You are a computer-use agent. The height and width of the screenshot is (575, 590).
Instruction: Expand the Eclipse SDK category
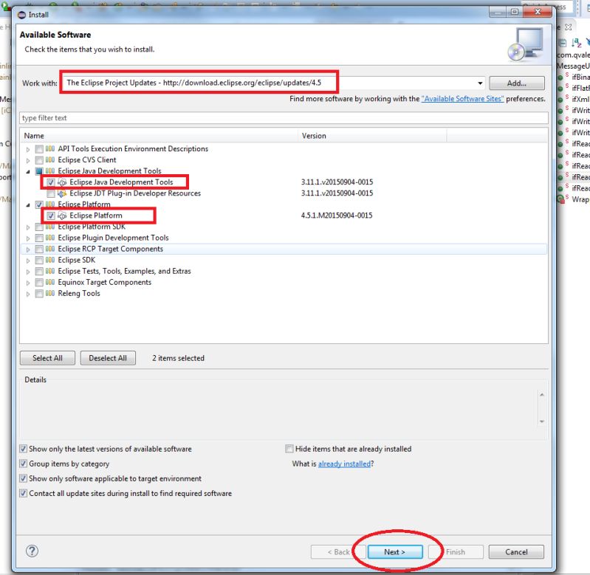(28, 261)
